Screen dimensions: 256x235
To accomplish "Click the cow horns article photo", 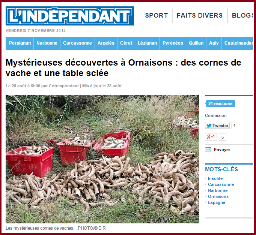I will (x=102, y=159).
